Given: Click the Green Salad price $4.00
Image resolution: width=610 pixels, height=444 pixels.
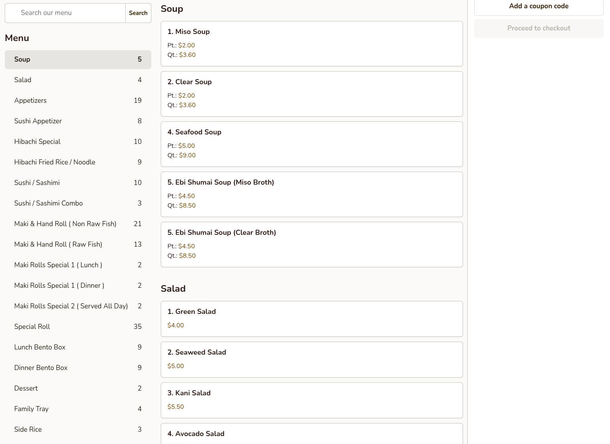Looking at the screenshot, I should click(x=176, y=325).
